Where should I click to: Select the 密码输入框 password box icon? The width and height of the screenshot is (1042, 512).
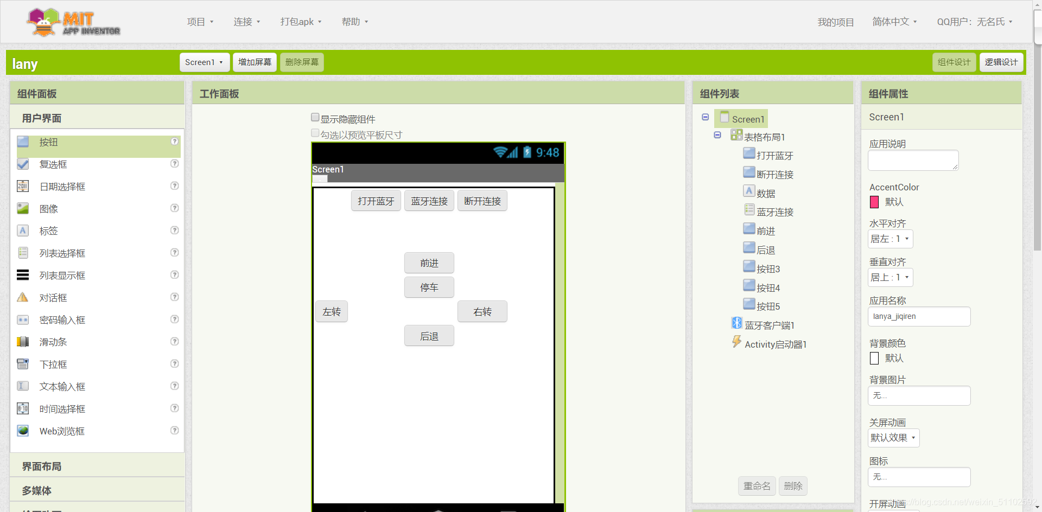(23, 320)
